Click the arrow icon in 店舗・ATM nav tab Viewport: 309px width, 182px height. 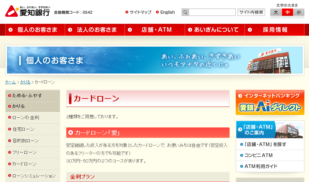(x=130, y=30)
